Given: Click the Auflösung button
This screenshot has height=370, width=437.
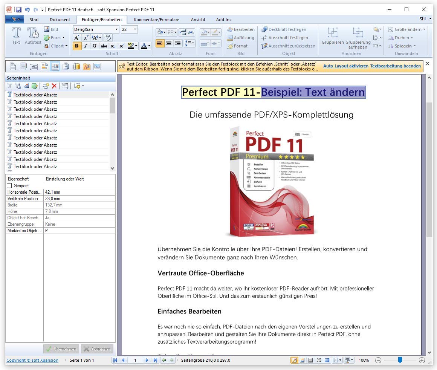Looking at the screenshot, I should click(240, 38).
